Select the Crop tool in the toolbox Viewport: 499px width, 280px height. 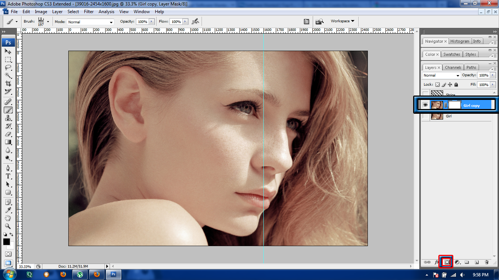pyautogui.click(x=8, y=83)
